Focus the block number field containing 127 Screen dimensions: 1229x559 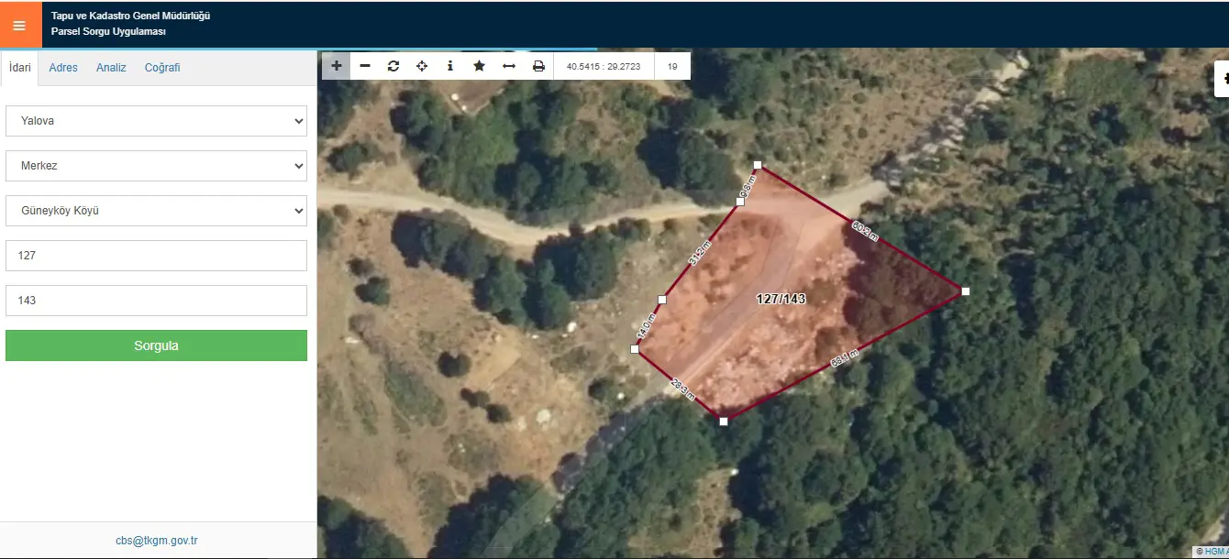[156, 256]
